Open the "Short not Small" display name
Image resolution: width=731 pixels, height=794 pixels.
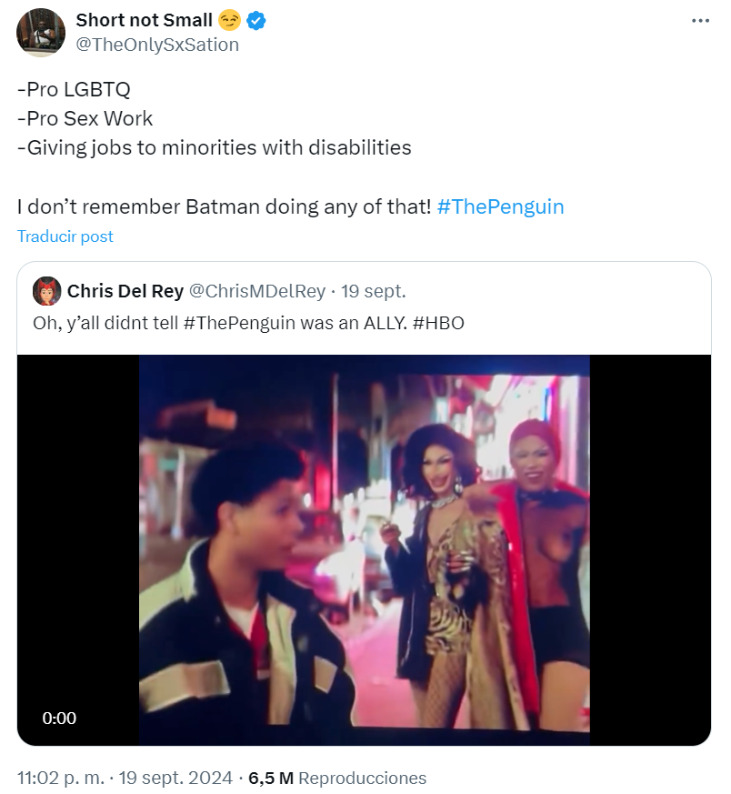144,20
